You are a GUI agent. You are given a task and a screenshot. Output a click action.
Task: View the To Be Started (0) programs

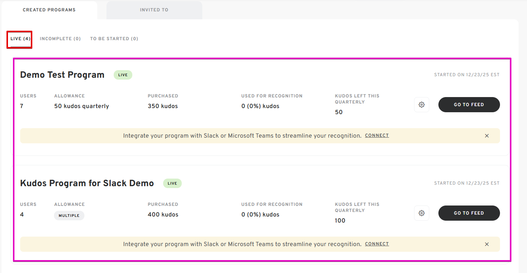(x=114, y=39)
